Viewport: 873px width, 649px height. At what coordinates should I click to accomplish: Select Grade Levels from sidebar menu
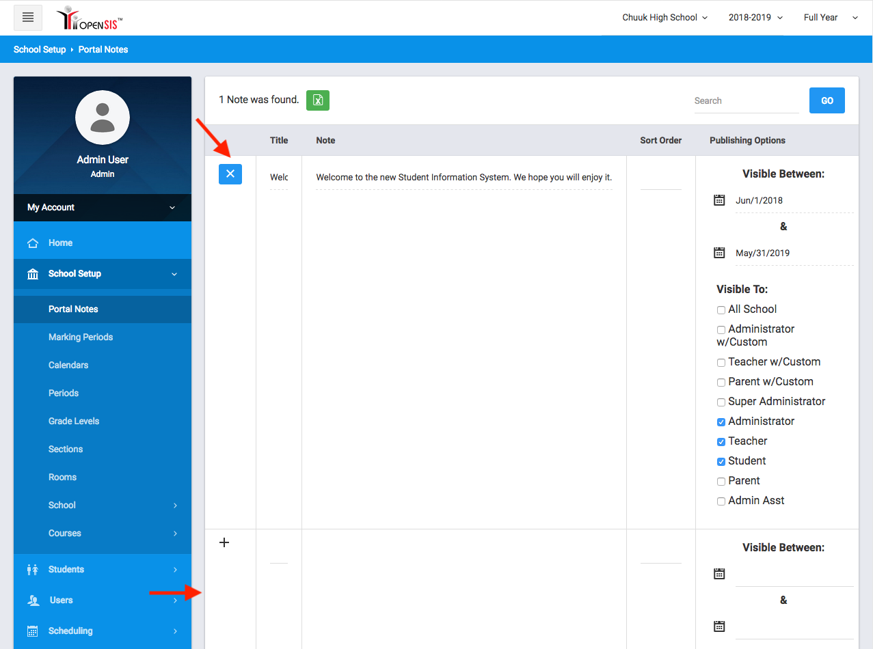point(74,421)
